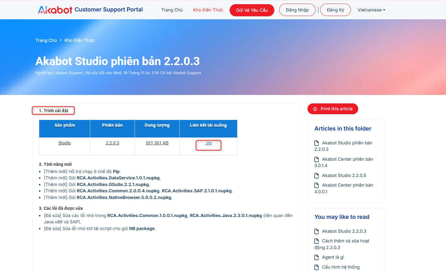
Task: Click the RCA.Activities.GSuite.2.2.1.nupkg text
Action: coord(113,184)
